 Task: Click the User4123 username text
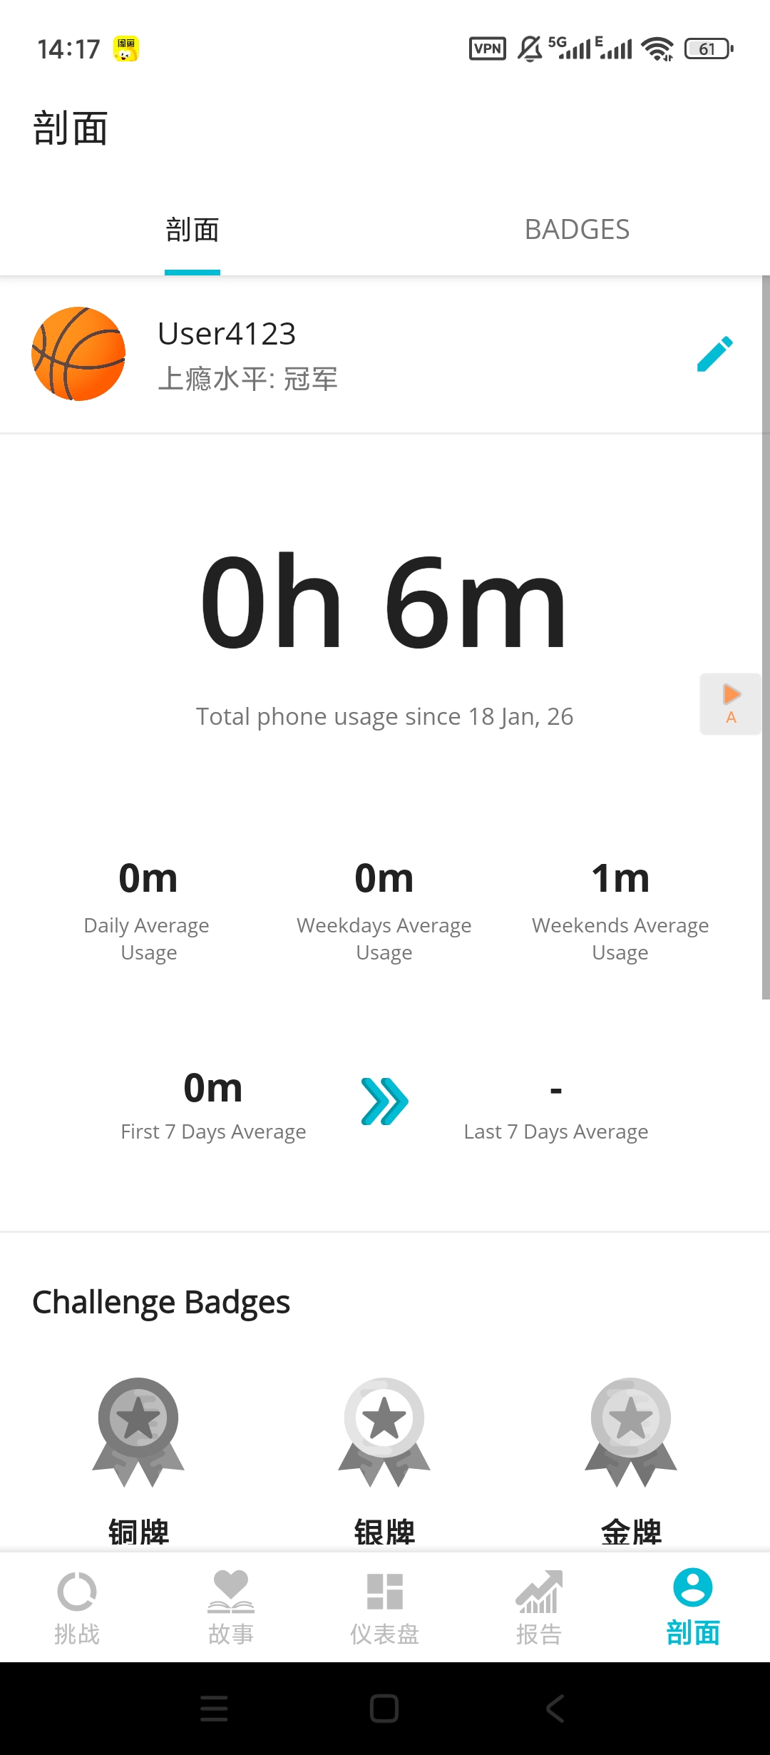[x=227, y=334]
